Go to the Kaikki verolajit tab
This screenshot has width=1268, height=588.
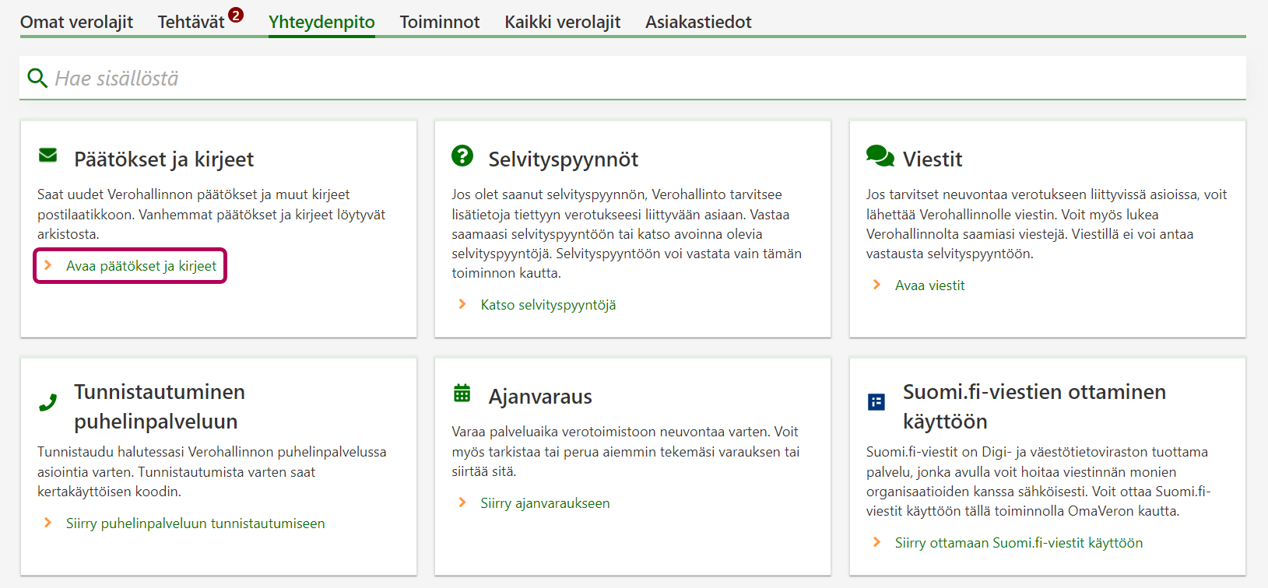562,22
